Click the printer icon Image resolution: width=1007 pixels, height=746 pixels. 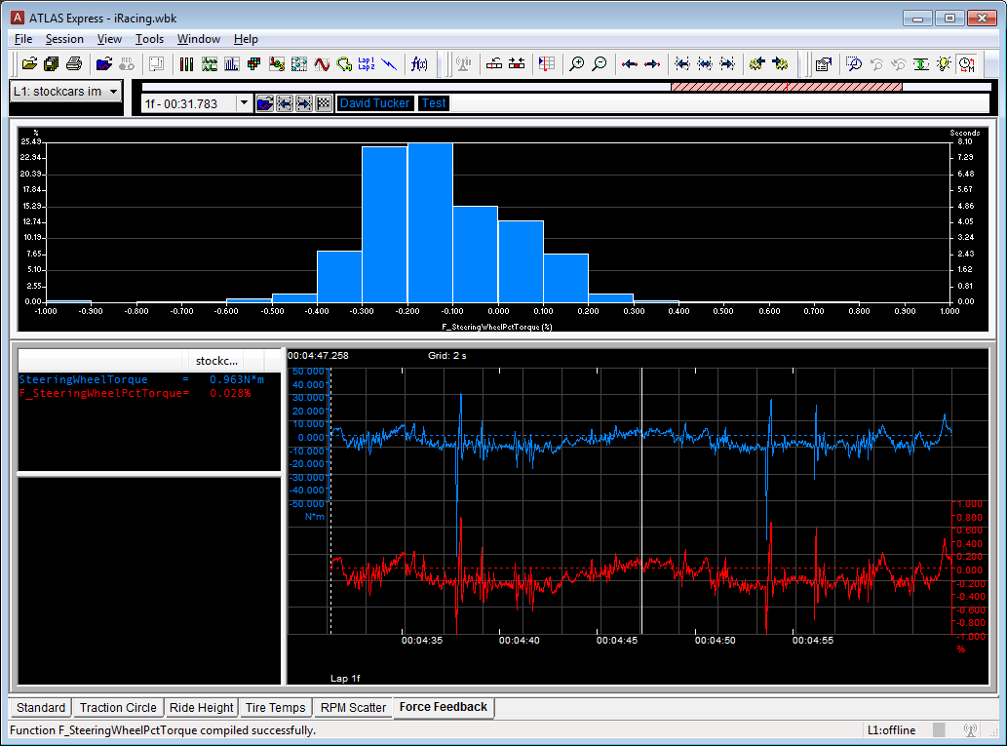pos(74,63)
